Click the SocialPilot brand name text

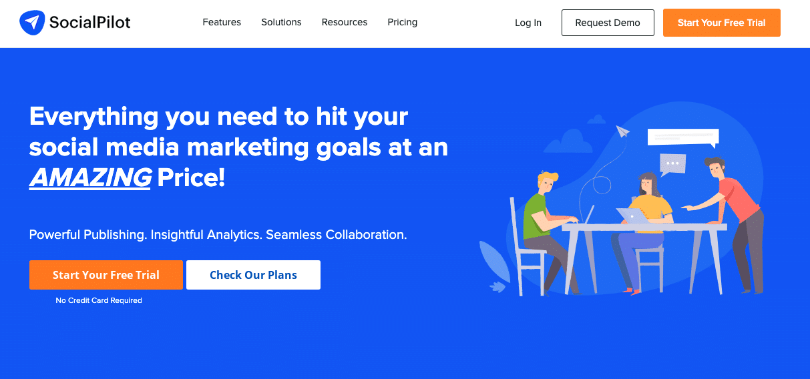click(x=89, y=23)
